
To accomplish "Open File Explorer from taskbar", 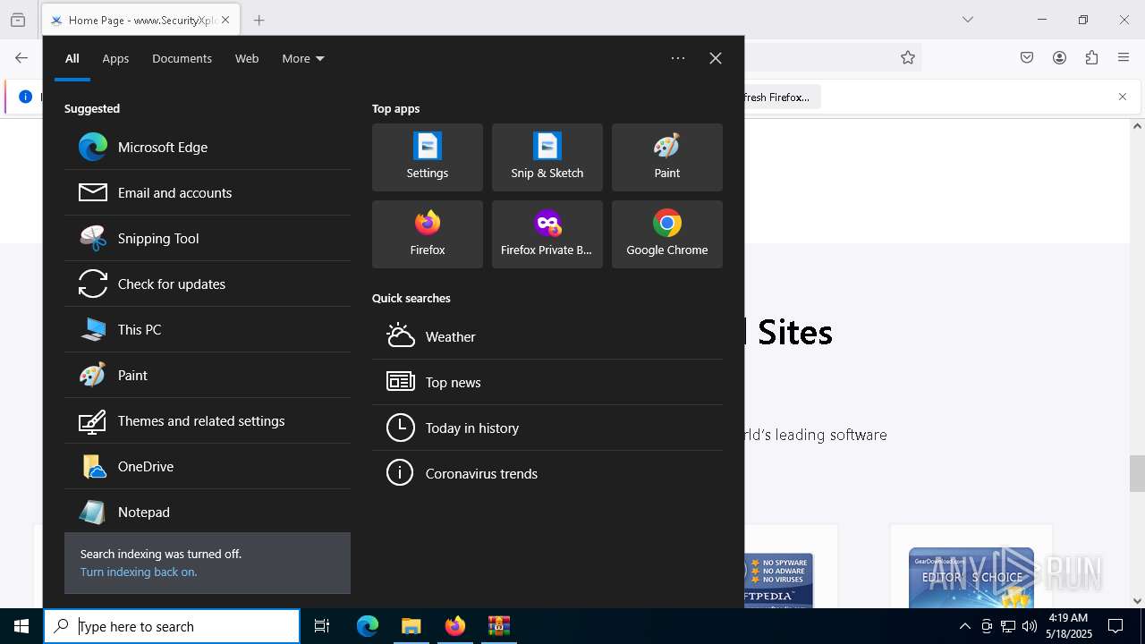I will [411, 626].
